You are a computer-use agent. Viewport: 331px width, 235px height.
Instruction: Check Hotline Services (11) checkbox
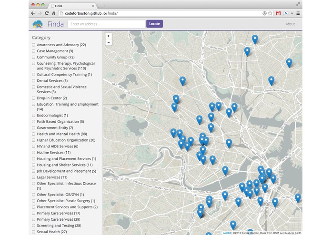coord(33,153)
